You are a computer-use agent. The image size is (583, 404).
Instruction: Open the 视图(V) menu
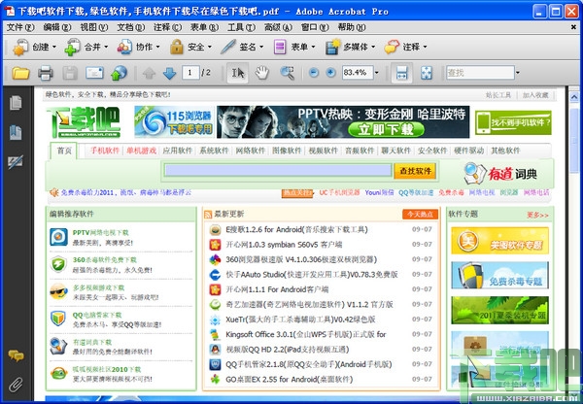pos(94,27)
